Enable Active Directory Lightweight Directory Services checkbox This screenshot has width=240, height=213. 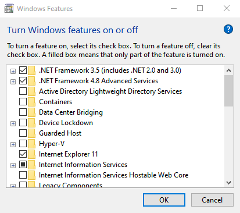point(23,91)
